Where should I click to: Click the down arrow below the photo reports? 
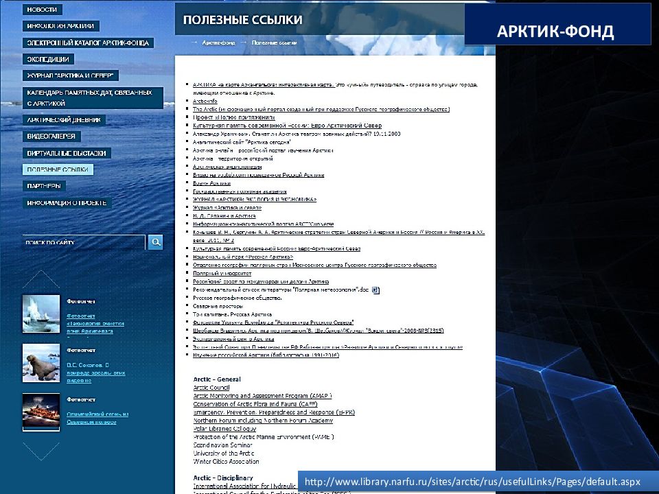coord(41,451)
